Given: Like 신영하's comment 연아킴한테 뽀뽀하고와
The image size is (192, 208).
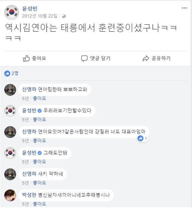Looking at the screenshot, I should point(39,98).
